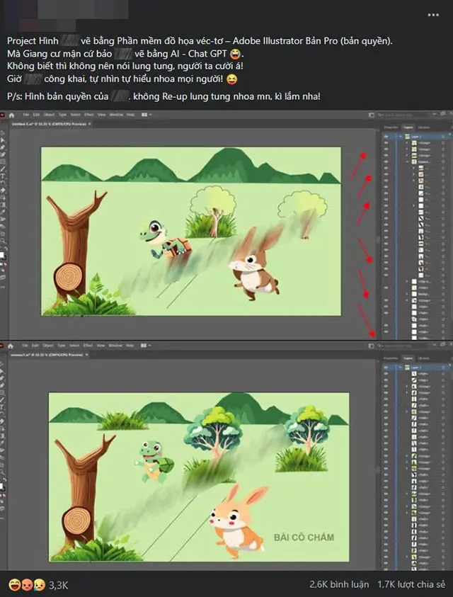Collapse Layer 1 arrow in lower Layers panel
The image size is (453, 597).
pos(401,368)
